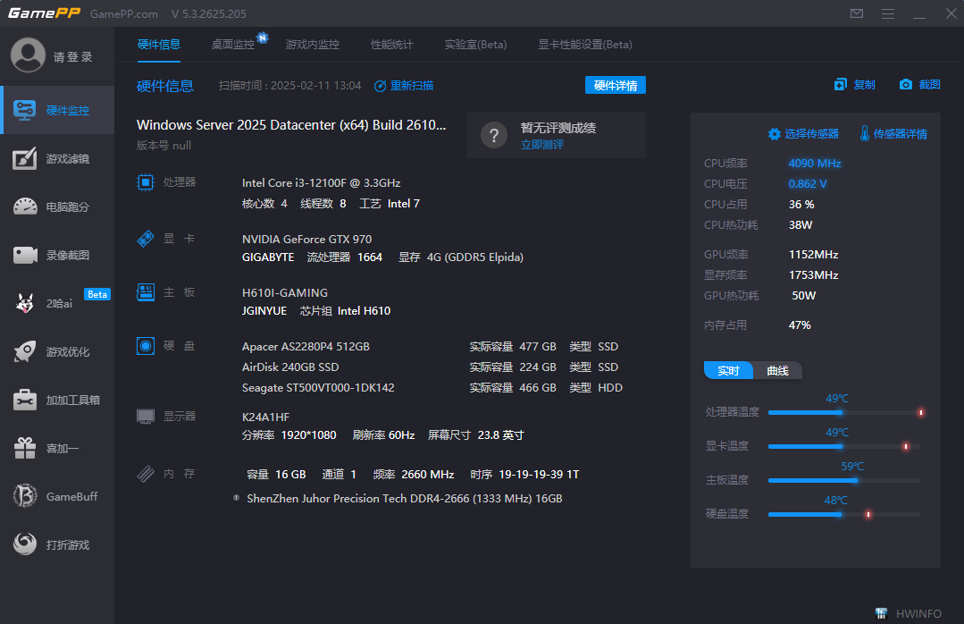Click the CPU频率 value 4090 MHz
Image resolution: width=964 pixels, height=624 pixels.
[x=815, y=163]
